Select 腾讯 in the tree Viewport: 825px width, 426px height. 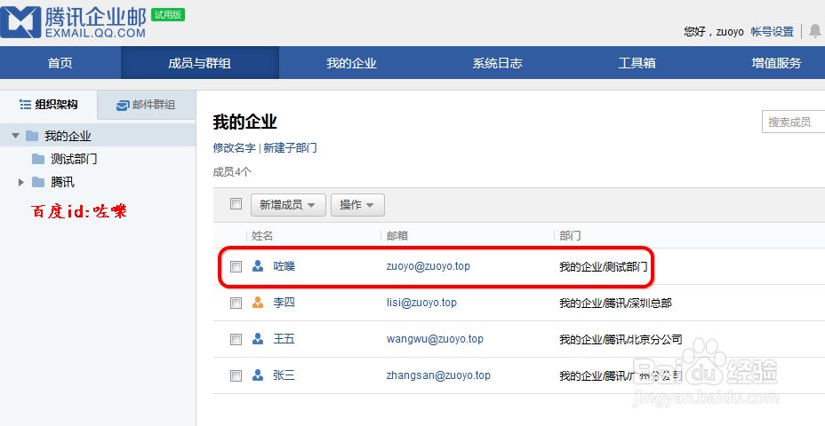click(x=62, y=182)
